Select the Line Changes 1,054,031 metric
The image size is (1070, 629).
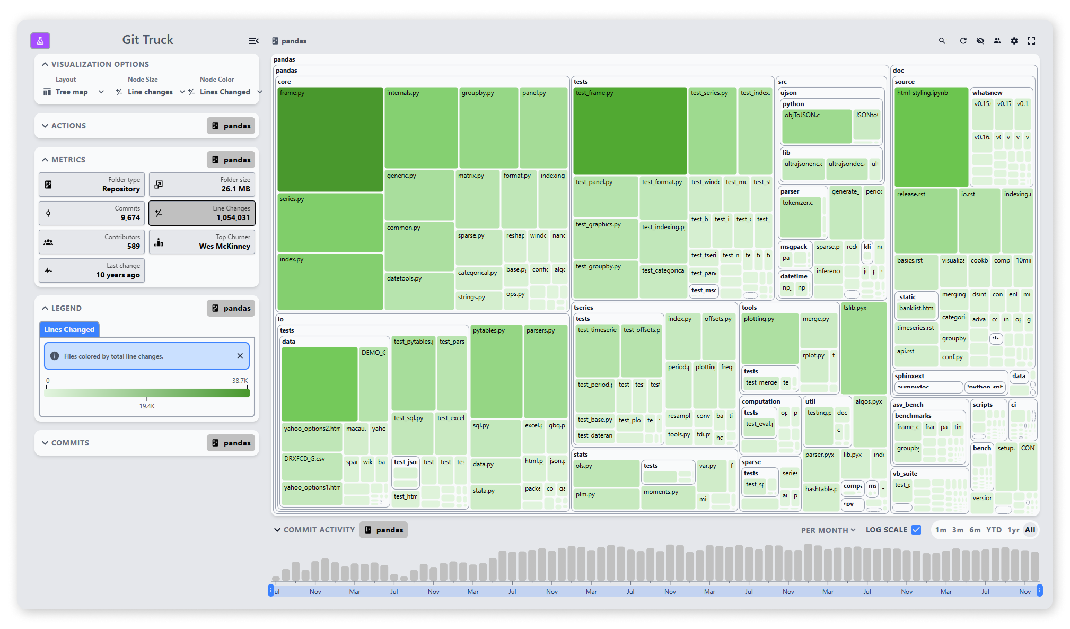(202, 213)
